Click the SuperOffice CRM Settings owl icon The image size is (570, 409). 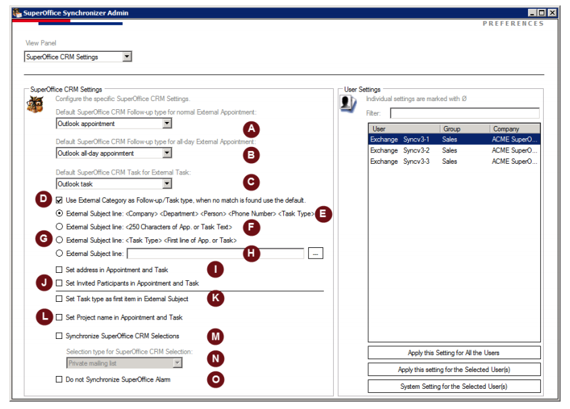(35, 104)
